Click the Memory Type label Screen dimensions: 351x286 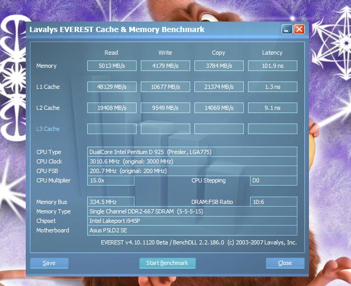54,212
